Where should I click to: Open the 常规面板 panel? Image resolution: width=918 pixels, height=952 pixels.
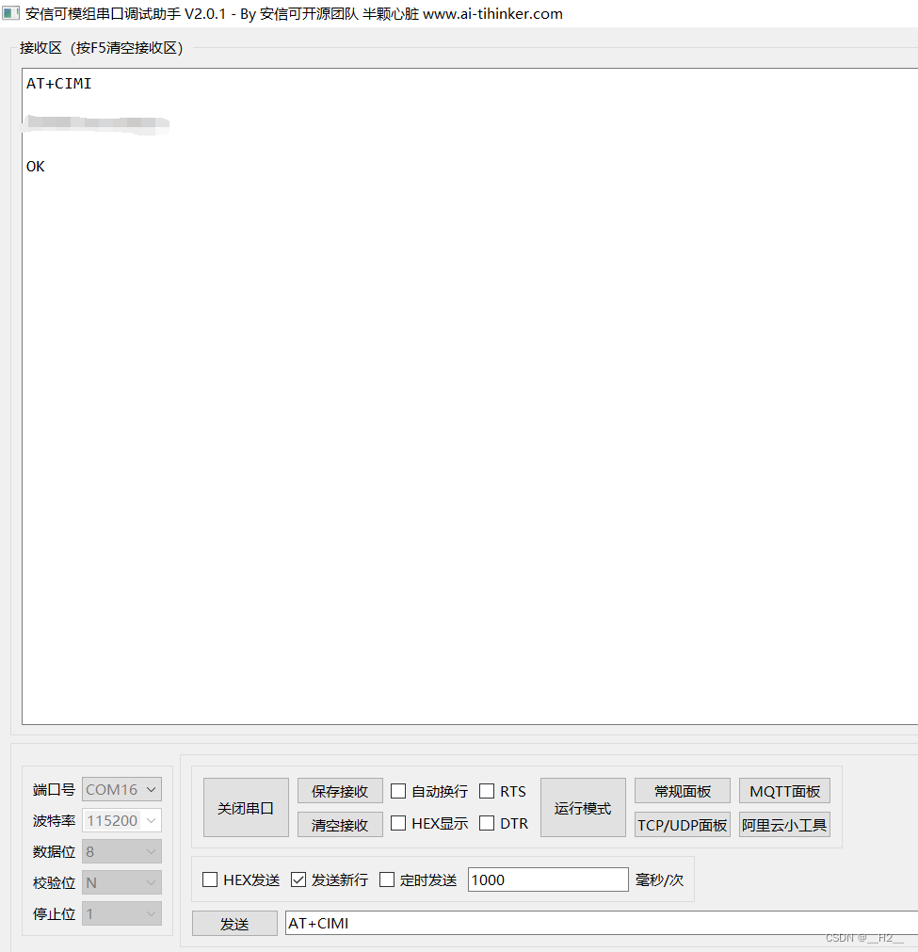coord(682,790)
